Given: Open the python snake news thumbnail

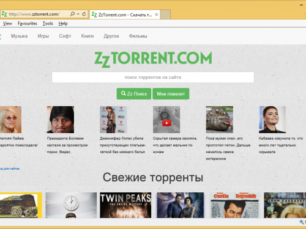Looking at the screenshot, I should coord(220,120).
